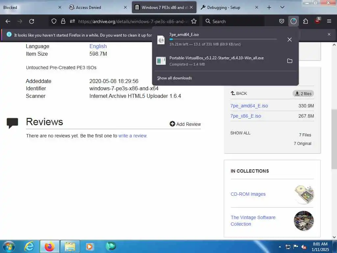Open the taskbar clock showing 8:01 AM
This screenshot has width=337, height=253.
pyautogui.click(x=320, y=247)
